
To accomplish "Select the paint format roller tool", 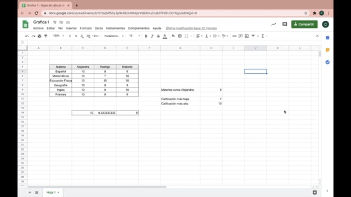I will pyautogui.click(x=46, y=36).
